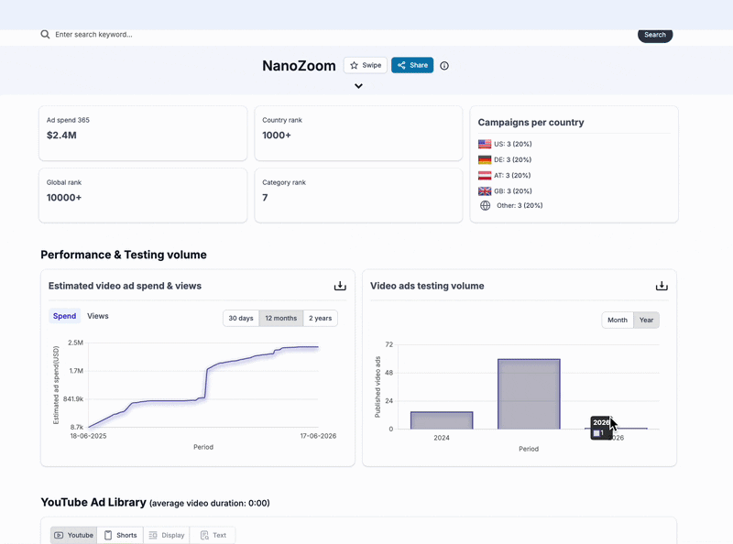Click the Country rank value 1000+
Image resolution: width=733 pixels, height=544 pixels.
pyautogui.click(x=277, y=136)
